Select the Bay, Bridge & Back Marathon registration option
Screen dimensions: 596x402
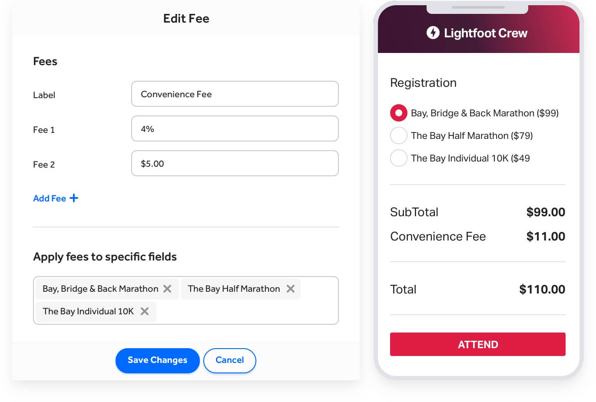(398, 113)
